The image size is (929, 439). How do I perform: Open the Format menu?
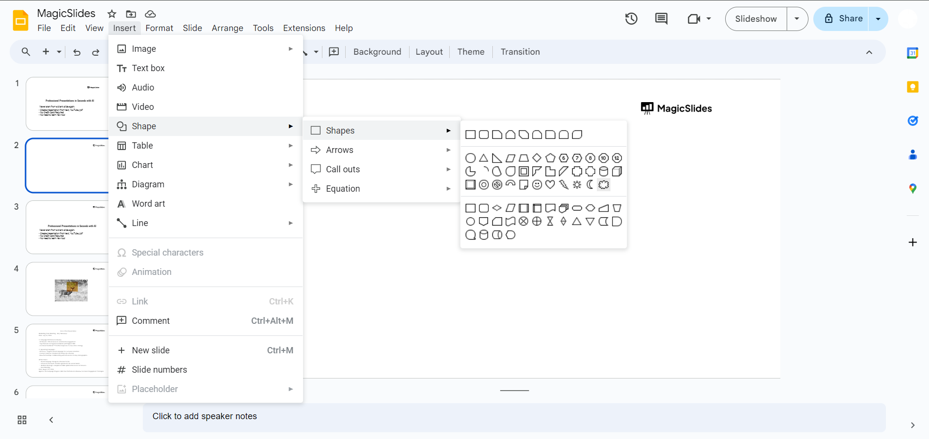tap(159, 28)
